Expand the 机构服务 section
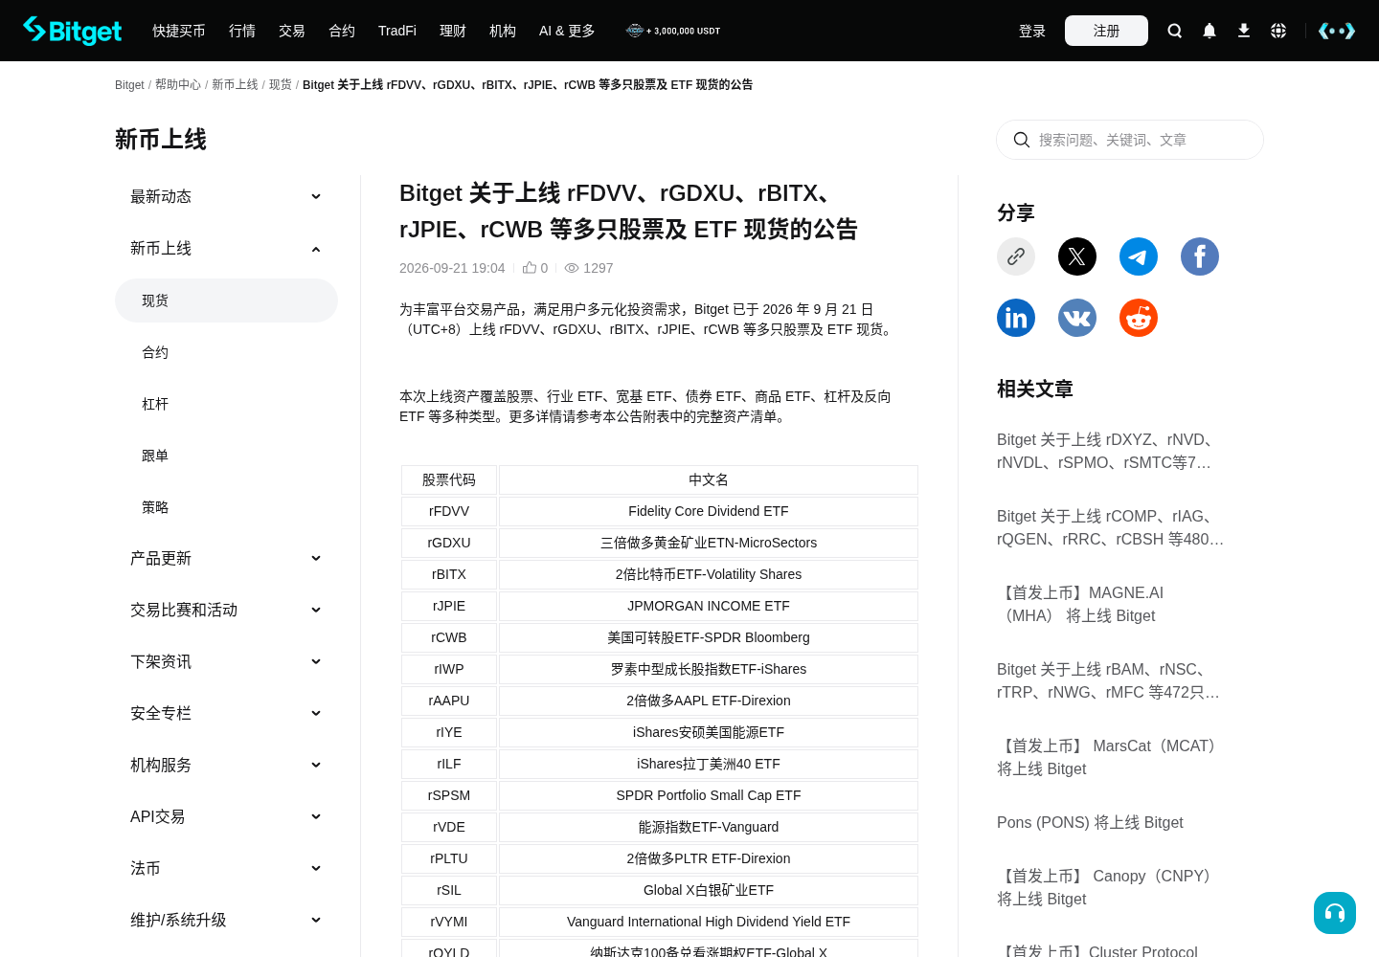Viewport: 1379px width, 957px height. [x=226, y=765]
